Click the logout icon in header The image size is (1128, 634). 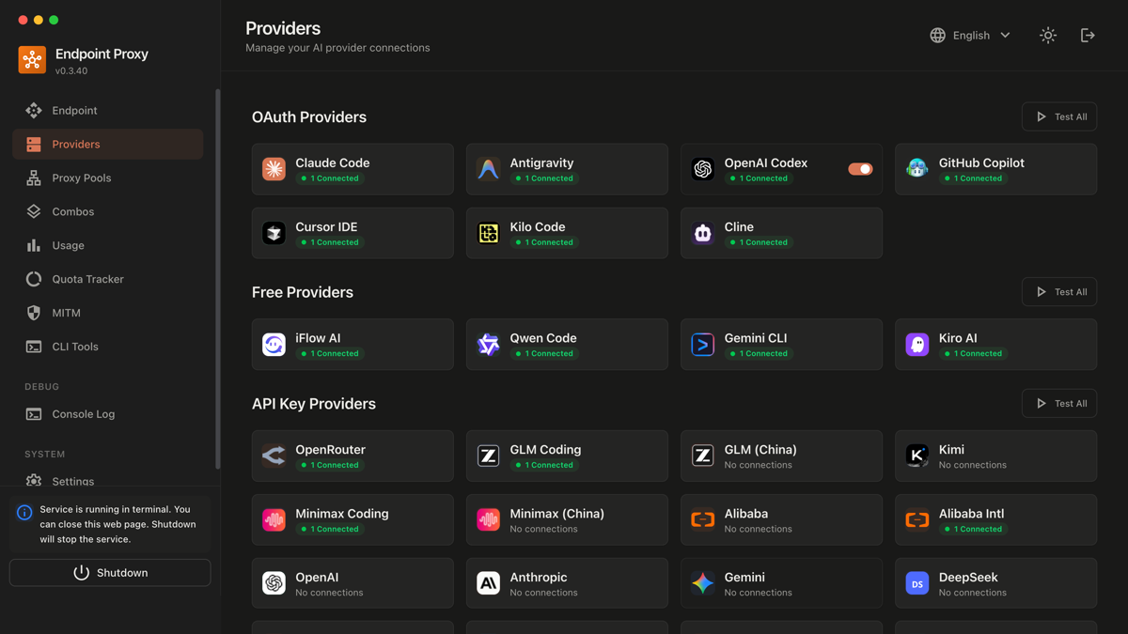1088,36
